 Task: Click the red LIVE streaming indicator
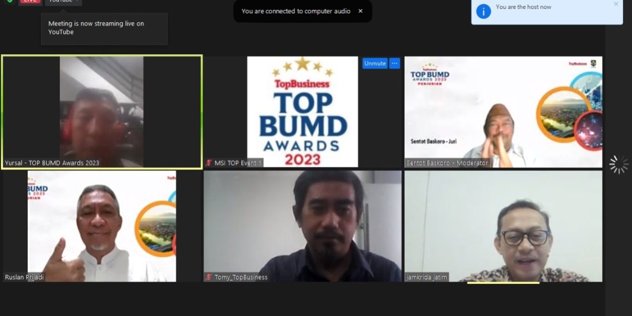(30, 1)
